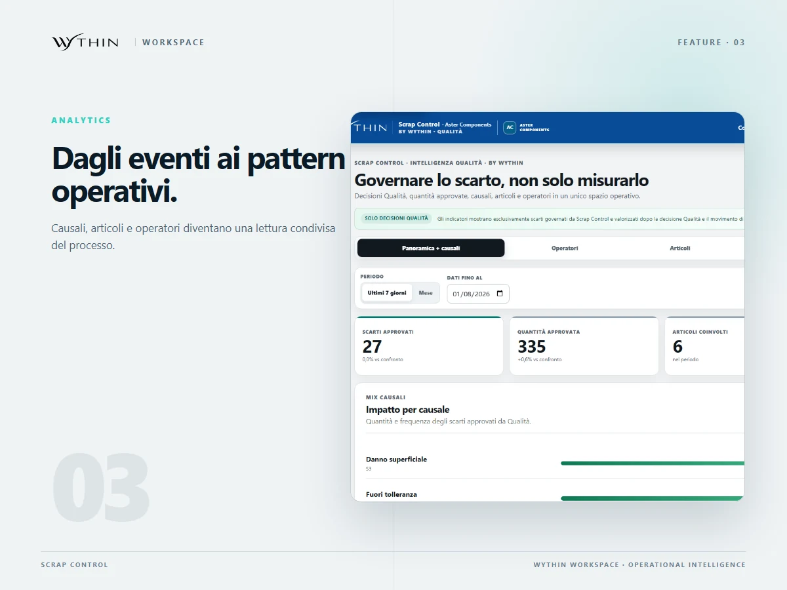Screen dimensions: 787x590
Task: Click the FEATURE · 03 label
Action: click(x=712, y=43)
